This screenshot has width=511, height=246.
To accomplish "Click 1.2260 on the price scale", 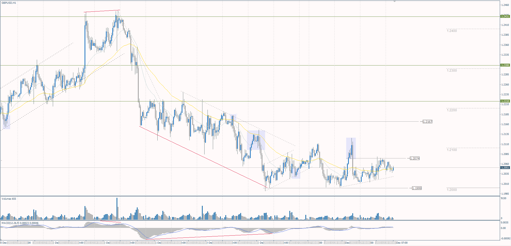I will pos(505,85).
